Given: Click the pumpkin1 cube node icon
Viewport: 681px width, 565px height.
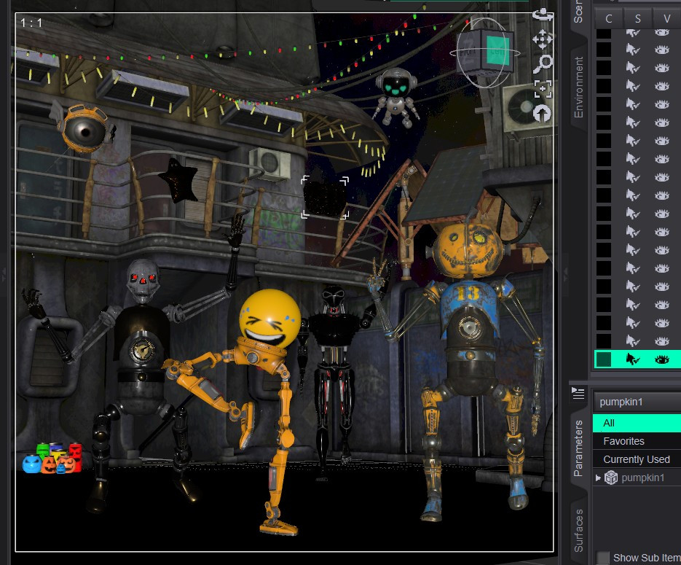Looking at the screenshot, I should 611,478.
